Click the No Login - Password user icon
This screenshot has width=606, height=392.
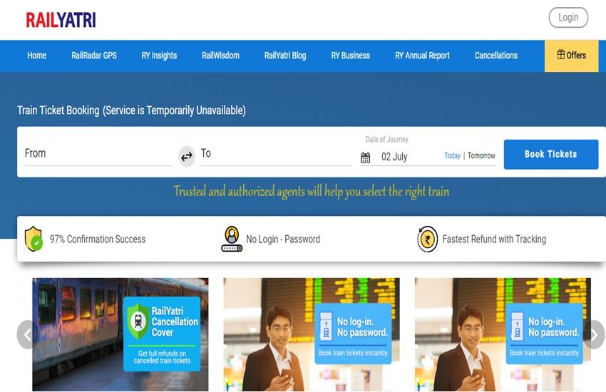pos(232,239)
